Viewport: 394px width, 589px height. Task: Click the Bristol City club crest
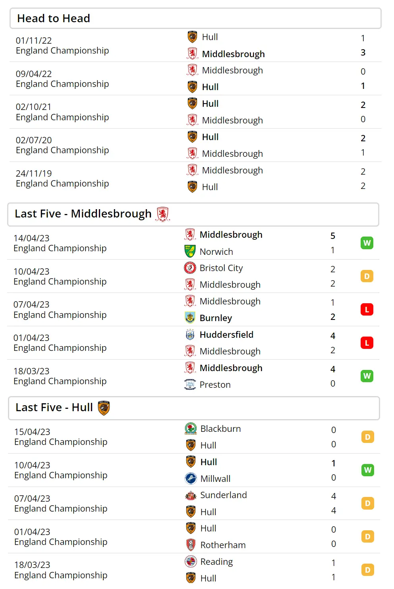(190, 268)
